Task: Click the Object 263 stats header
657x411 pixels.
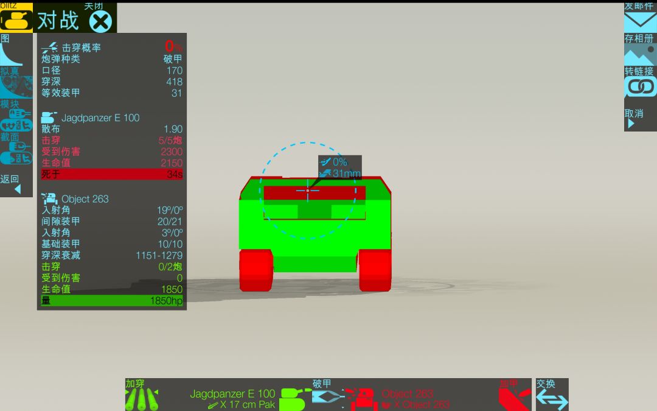Action: pos(75,198)
